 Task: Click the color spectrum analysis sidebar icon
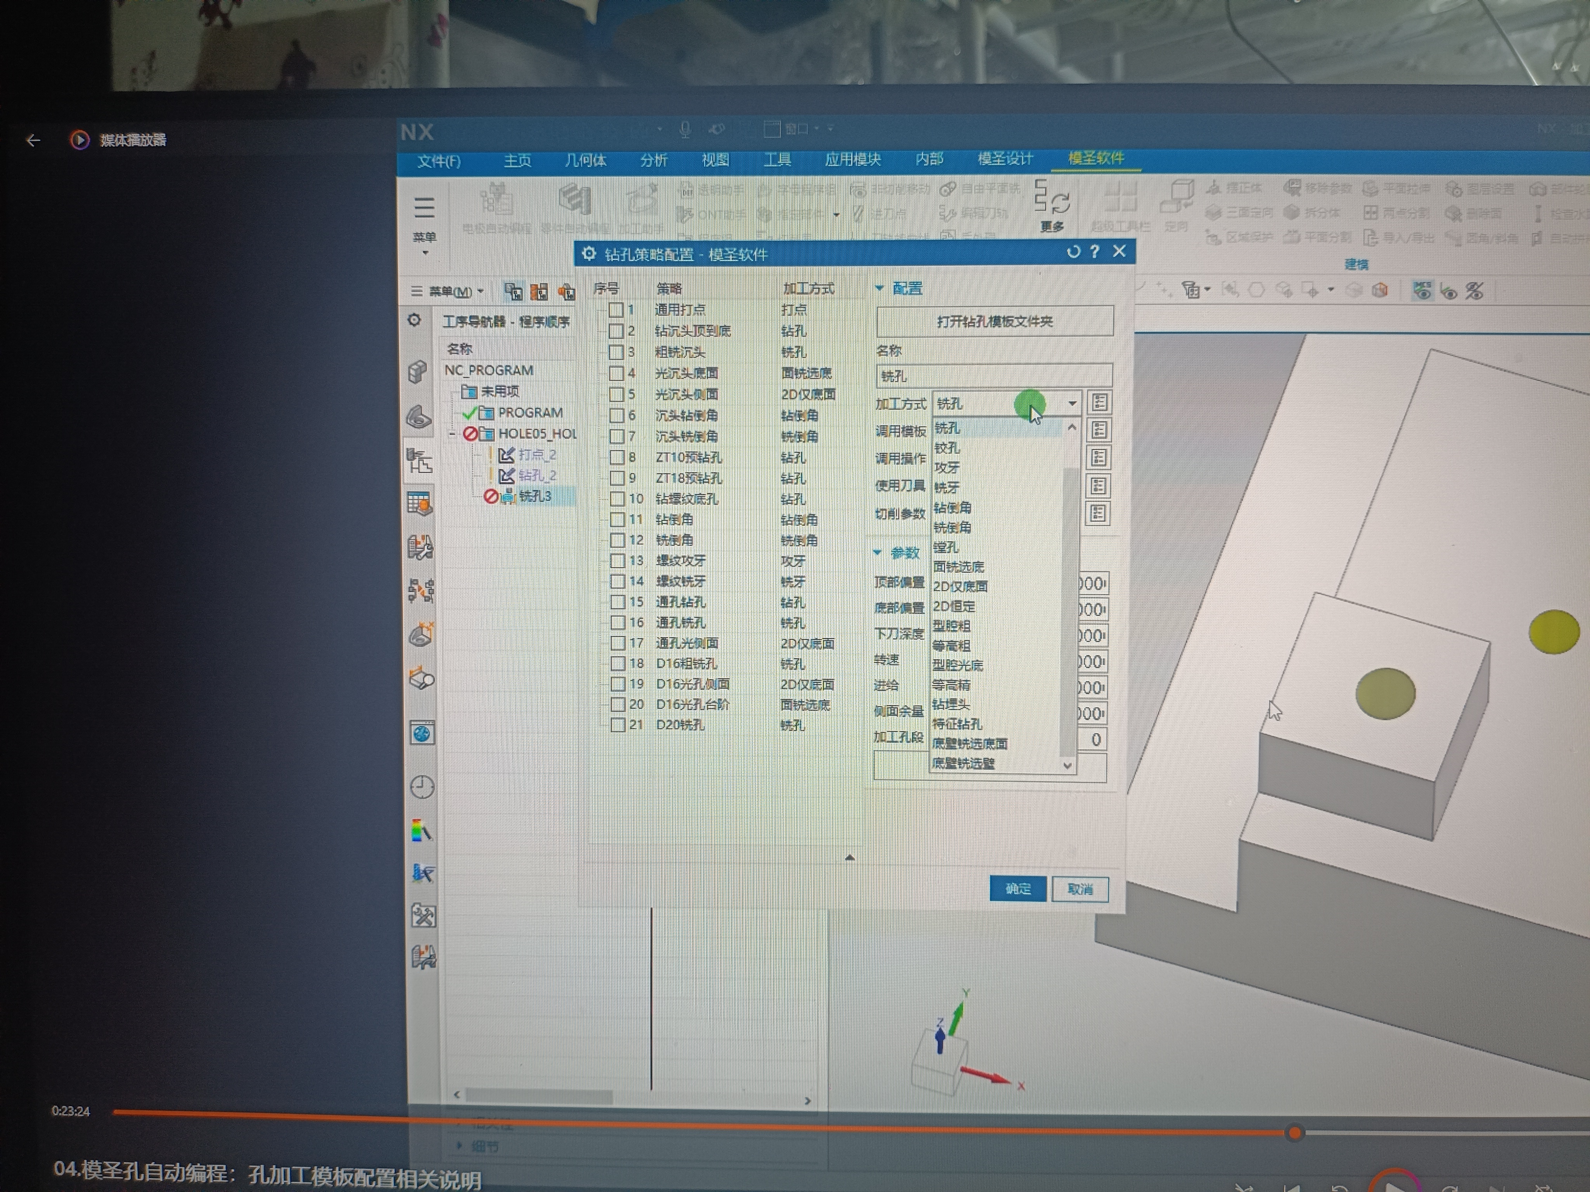(422, 831)
